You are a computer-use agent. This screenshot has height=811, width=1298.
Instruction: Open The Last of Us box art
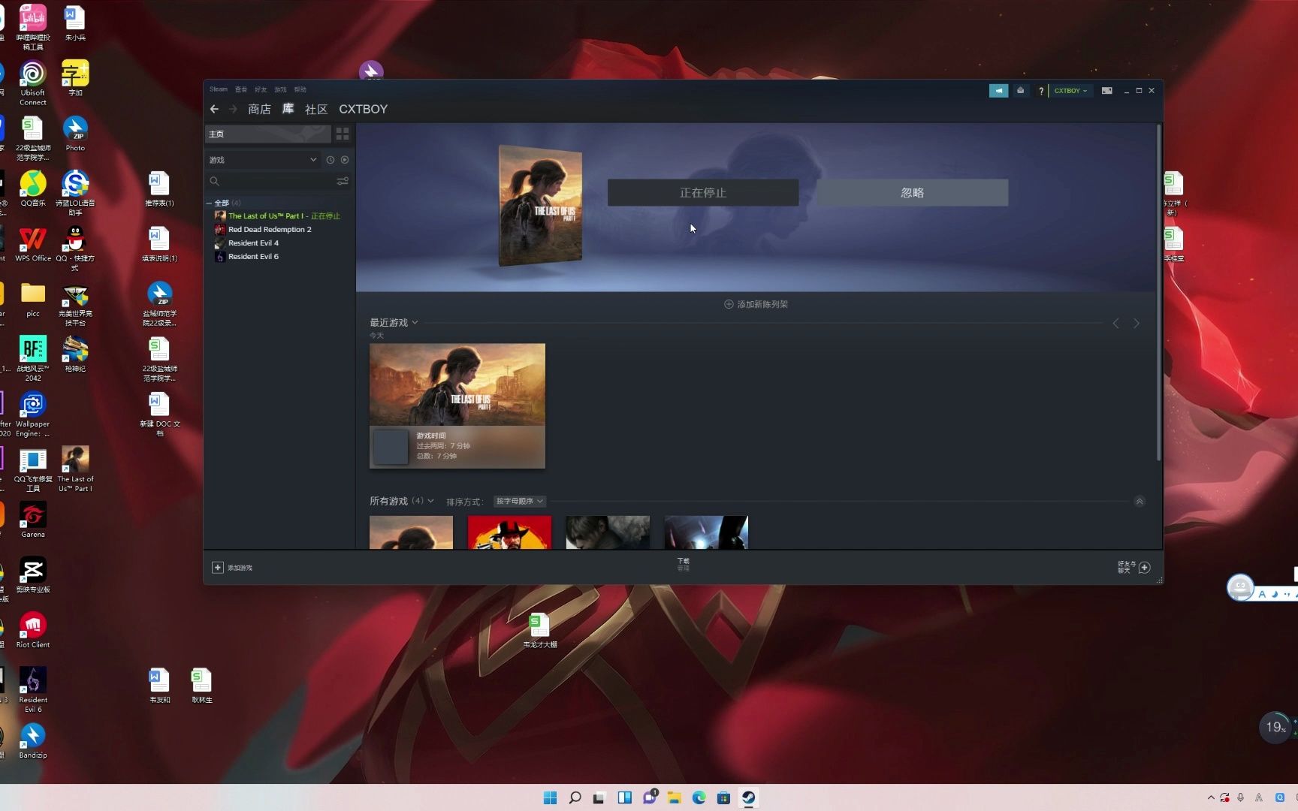click(540, 205)
